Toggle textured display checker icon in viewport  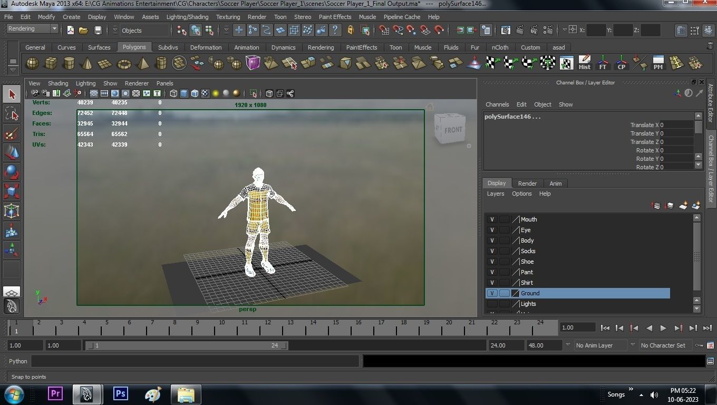tap(205, 93)
